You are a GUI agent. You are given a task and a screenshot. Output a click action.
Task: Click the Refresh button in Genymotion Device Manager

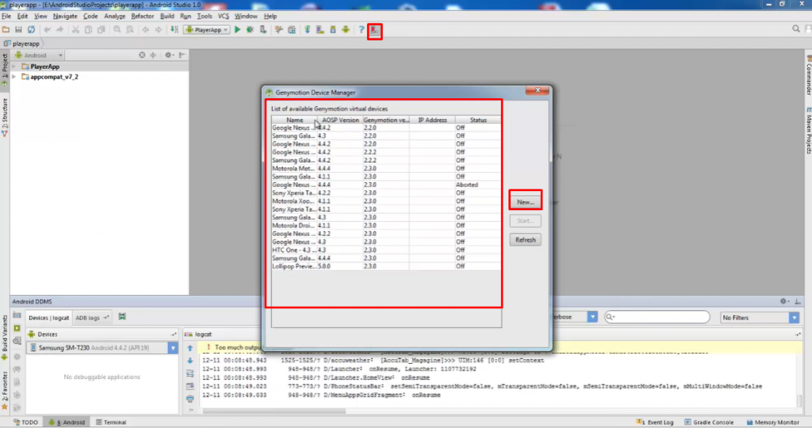[x=525, y=239]
